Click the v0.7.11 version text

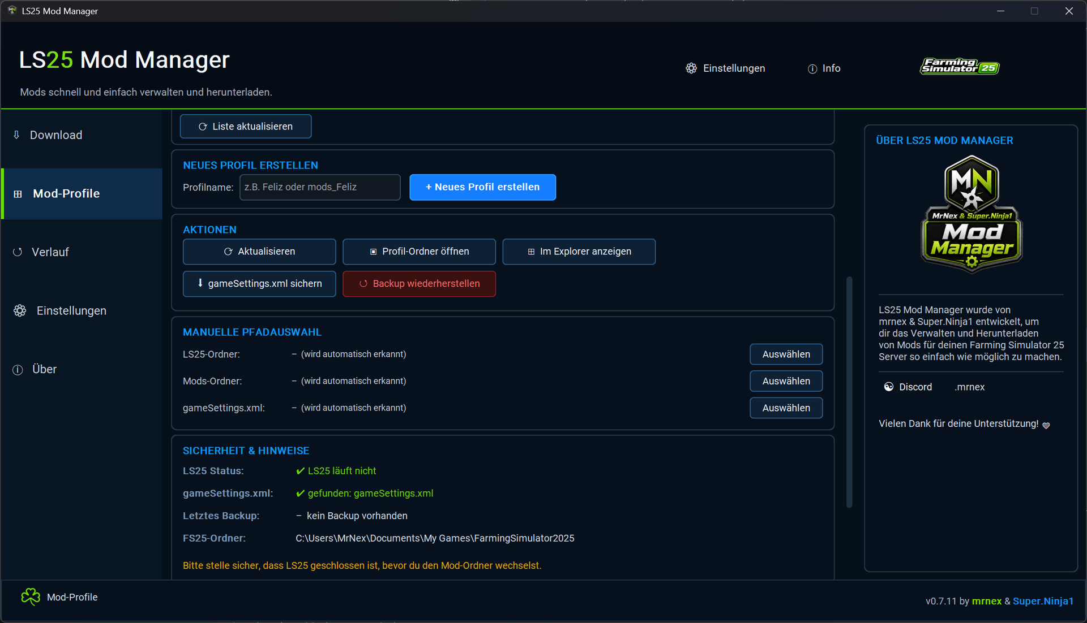(x=941, y=602)
